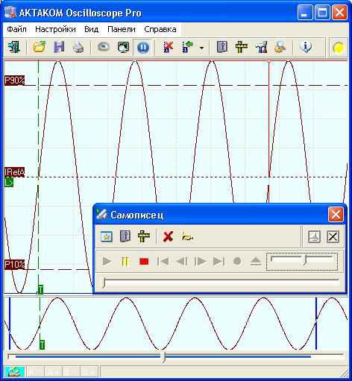Expand the dropdown arrow in main toolbar
This screenshot has height=381, width=352.
tap(202, 48)
